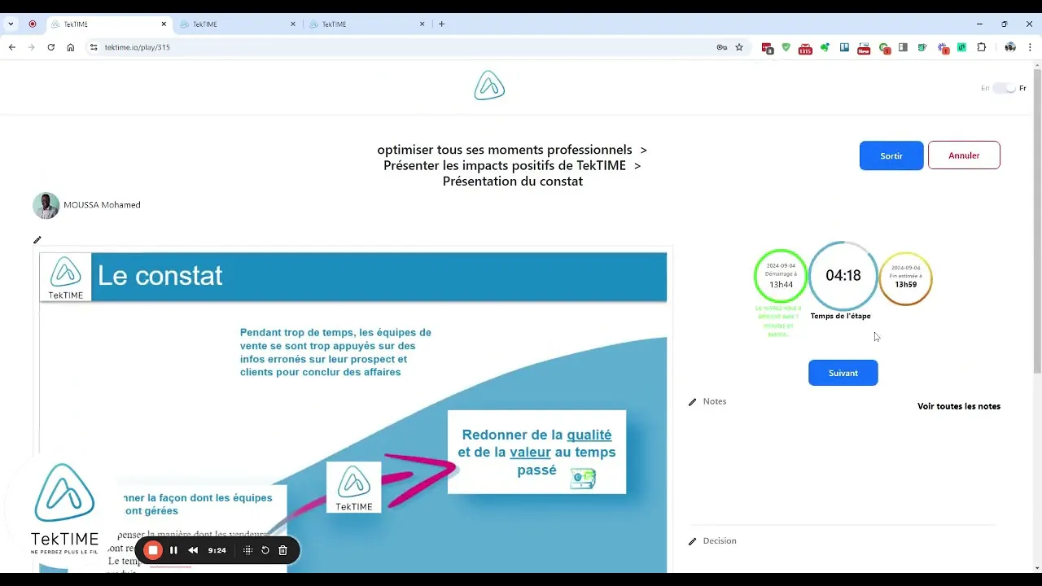Pause the recording
The width and height of the screenshot is (1042, 586).
coord(173,550)
